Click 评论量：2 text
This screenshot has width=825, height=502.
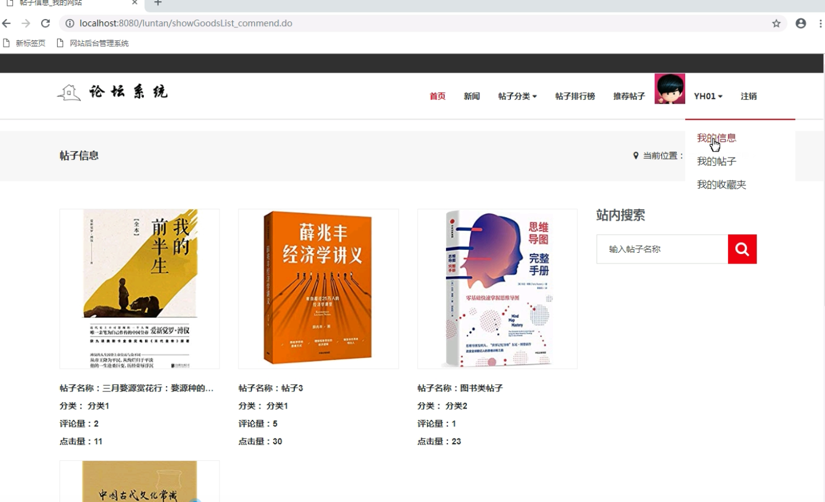[79, 423]
